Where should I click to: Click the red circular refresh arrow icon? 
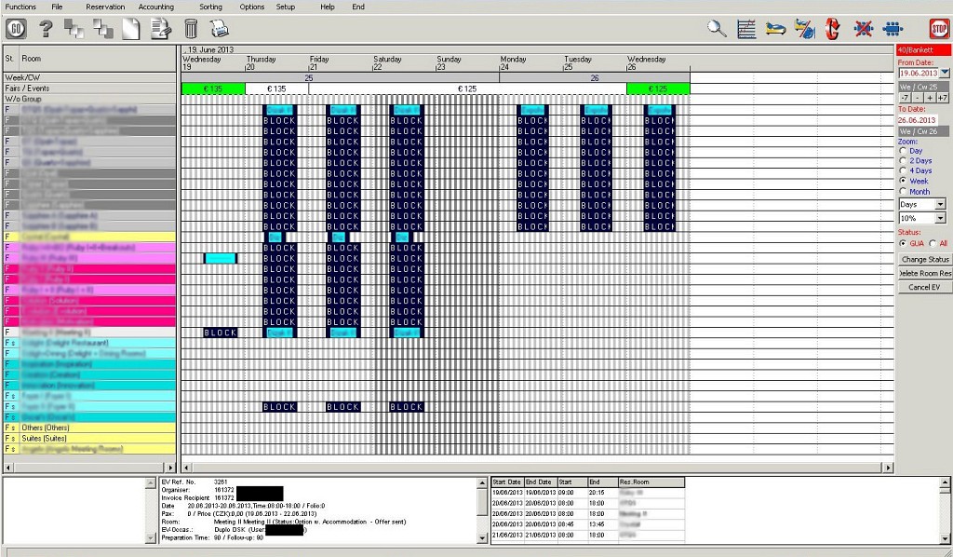(833, 29)
